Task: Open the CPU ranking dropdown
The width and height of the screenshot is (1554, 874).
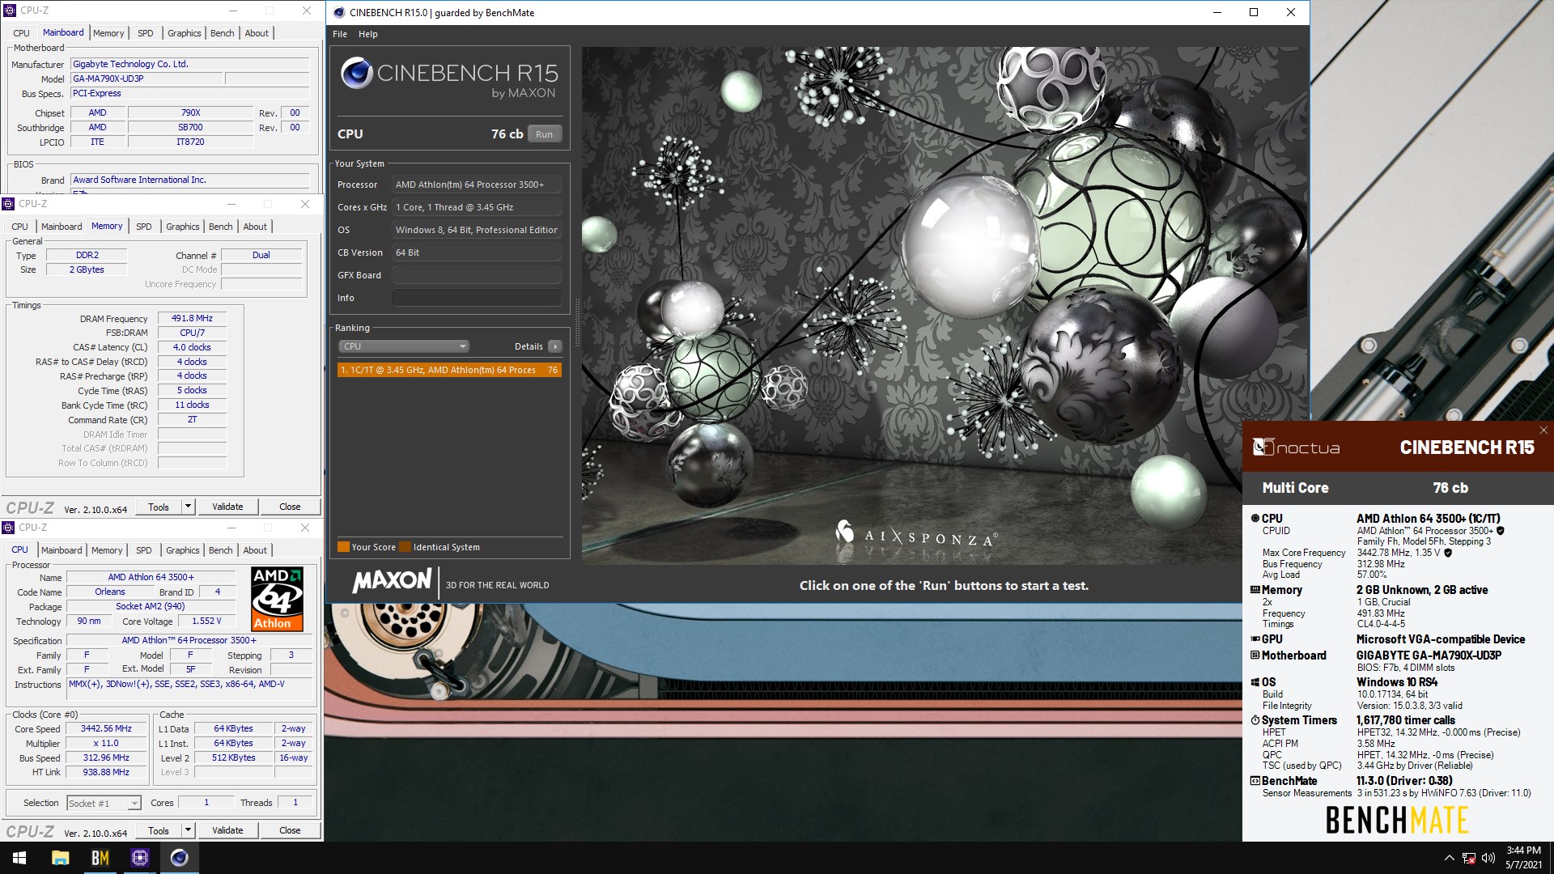Action: point(403,346)
